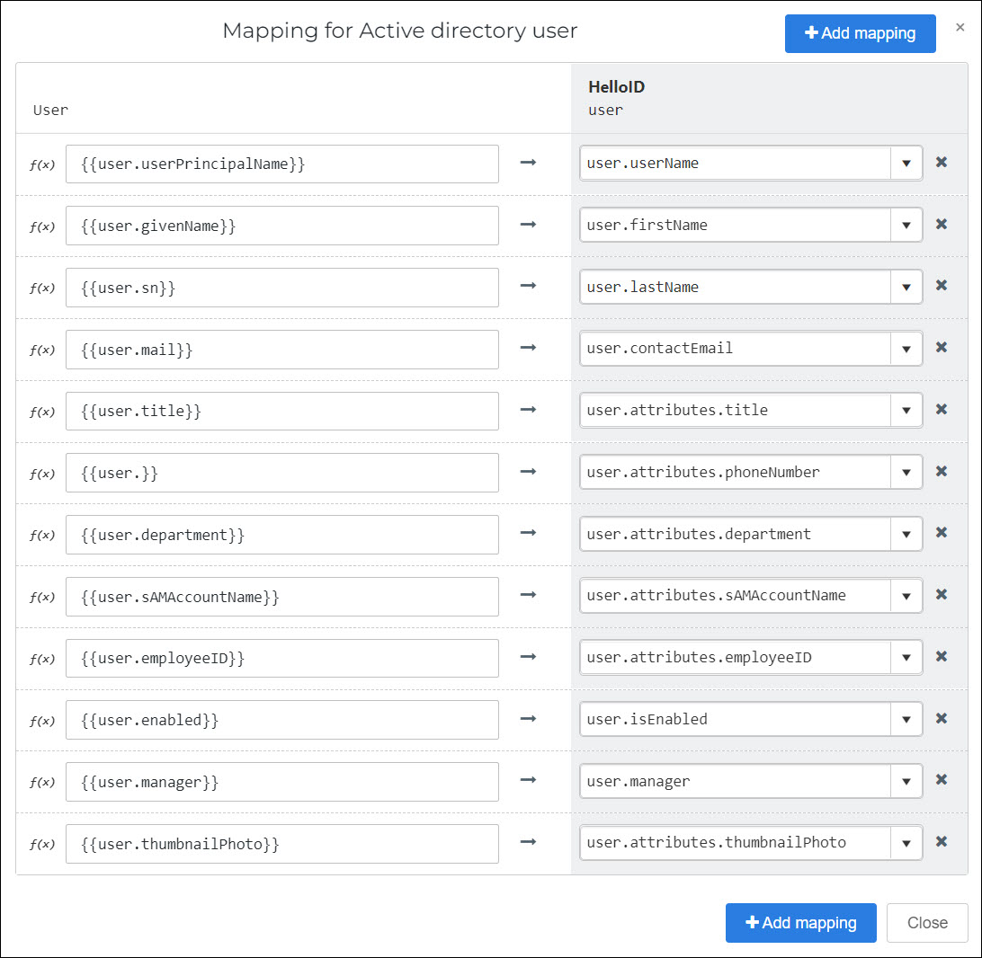Open the user.lastName target dropdown
This screenshot has height=958, width=982.
(x=906, y=288)
